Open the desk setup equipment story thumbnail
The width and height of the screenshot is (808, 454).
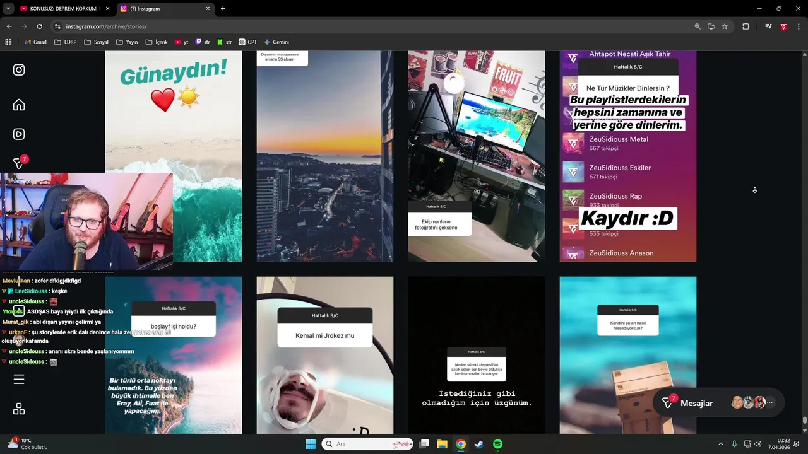coord(477,156)
